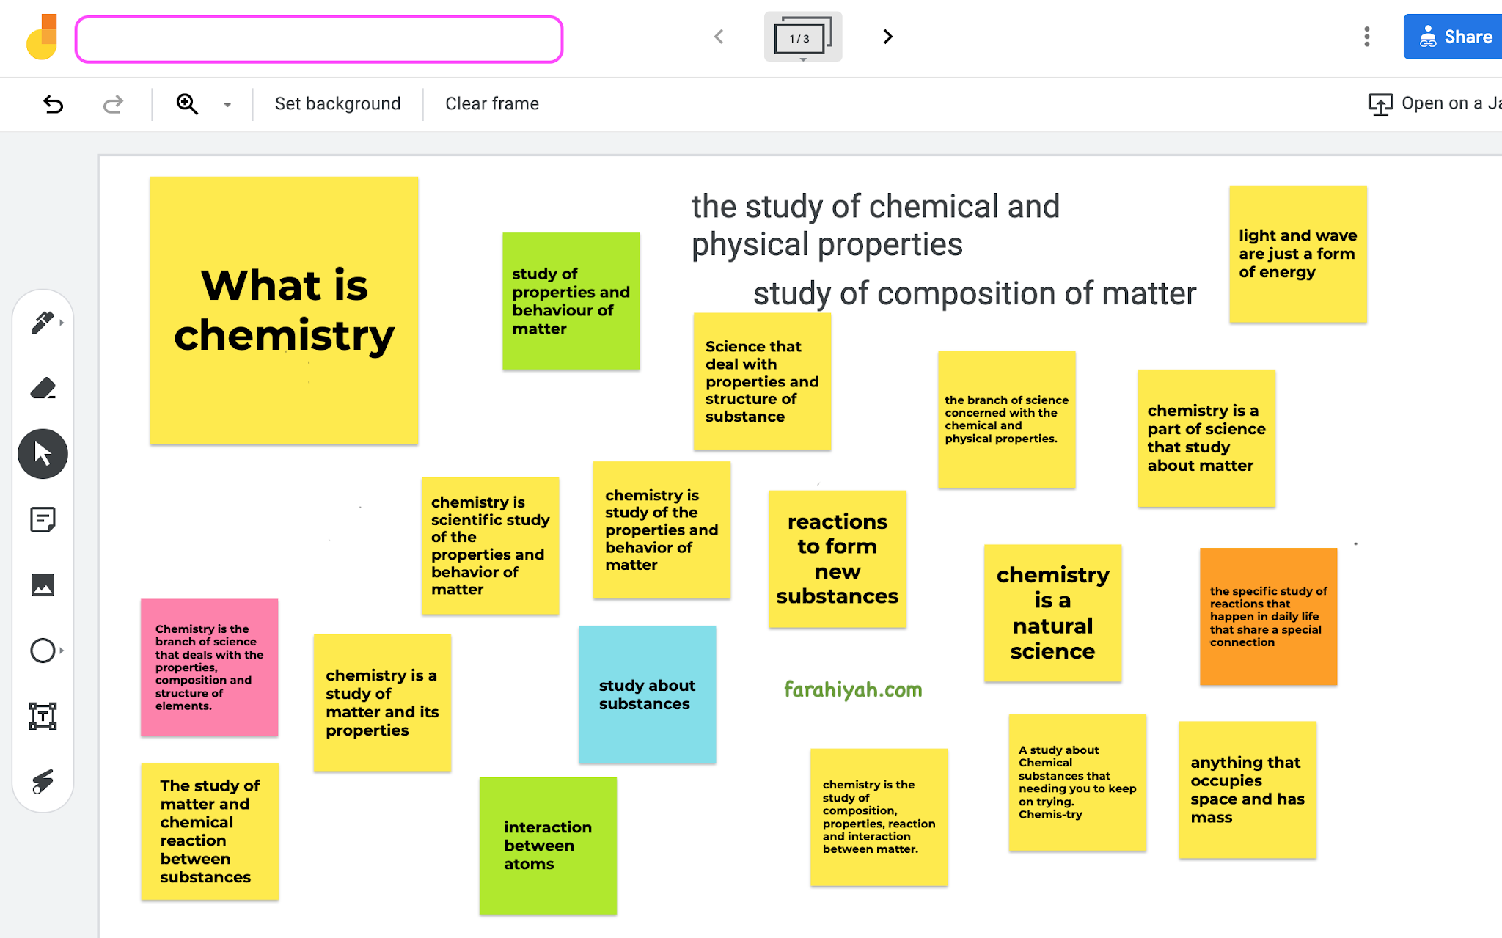
Task: Select the Pen tool
Action: [42, 323]
